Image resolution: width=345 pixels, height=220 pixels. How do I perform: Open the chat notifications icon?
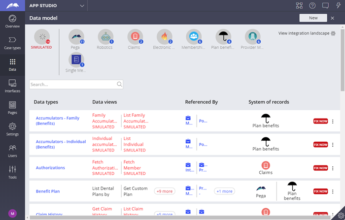(325, 5)
